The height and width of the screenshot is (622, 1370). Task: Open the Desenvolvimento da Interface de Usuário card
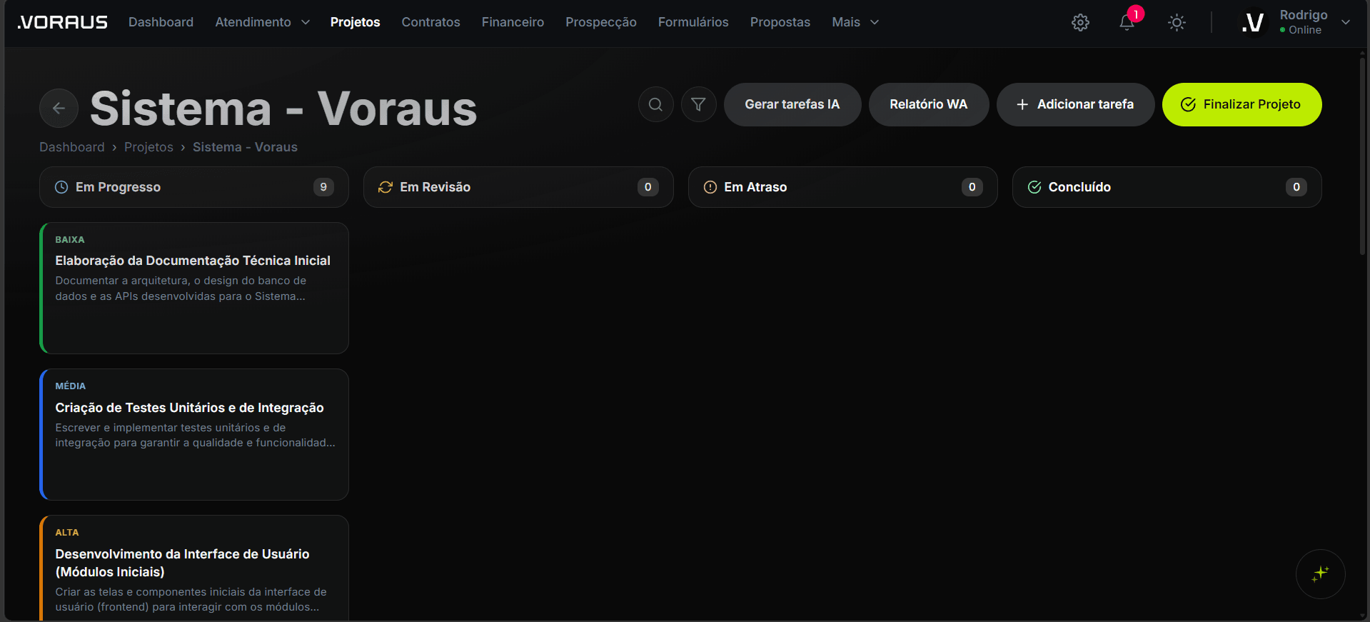(x=194, y=568)
